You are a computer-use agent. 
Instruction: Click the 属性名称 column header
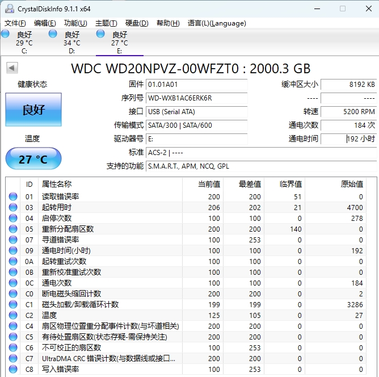pos(110,184)
